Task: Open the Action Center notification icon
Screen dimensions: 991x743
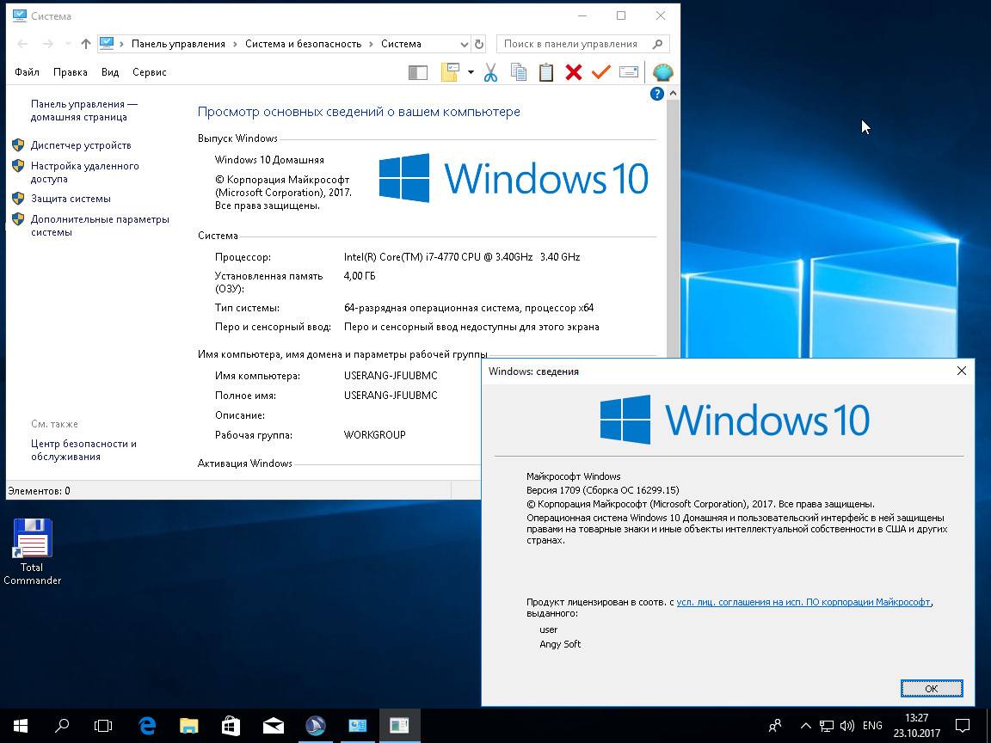Action: pos(962,726)
